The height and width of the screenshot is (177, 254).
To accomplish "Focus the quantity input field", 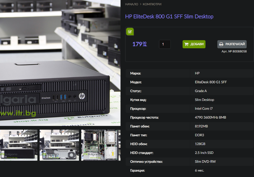I will pyautogui.click(x=165, y=44).
